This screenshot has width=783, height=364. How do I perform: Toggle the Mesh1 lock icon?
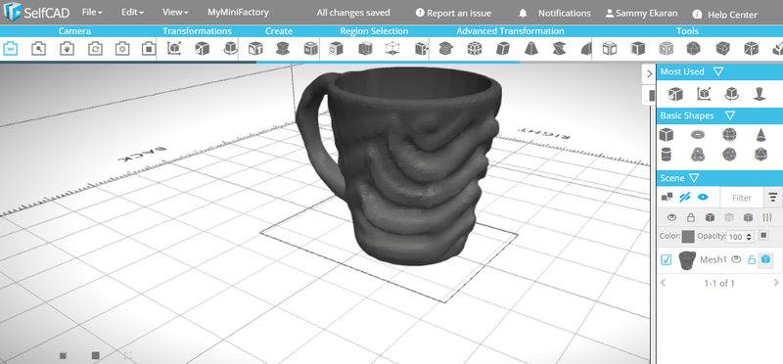(x=751, y=259)
